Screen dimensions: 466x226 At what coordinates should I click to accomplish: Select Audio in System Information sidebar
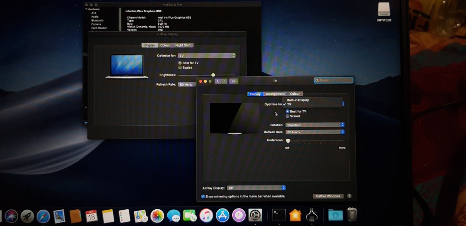pyautogui.click(x=95, y=17)
